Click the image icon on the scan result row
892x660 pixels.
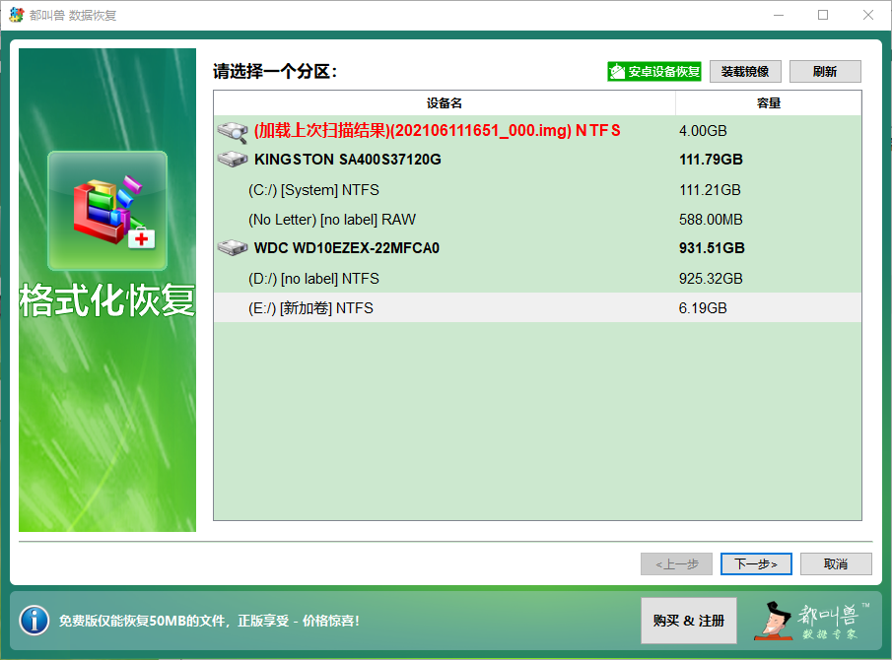(233, 128)
